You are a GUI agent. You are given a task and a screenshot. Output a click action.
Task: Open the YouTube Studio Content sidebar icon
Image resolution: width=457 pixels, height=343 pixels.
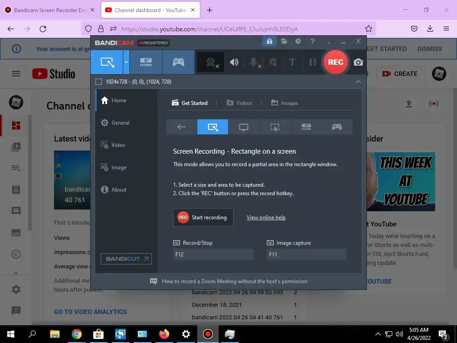coord(16,146)
